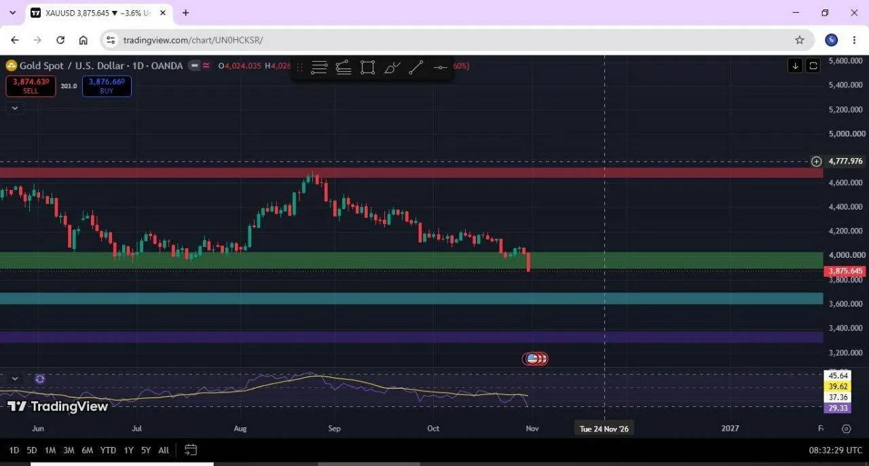869x466 pixels.
Task: Bookmark this page with the star icon
Action: click(x=800, y=40)
